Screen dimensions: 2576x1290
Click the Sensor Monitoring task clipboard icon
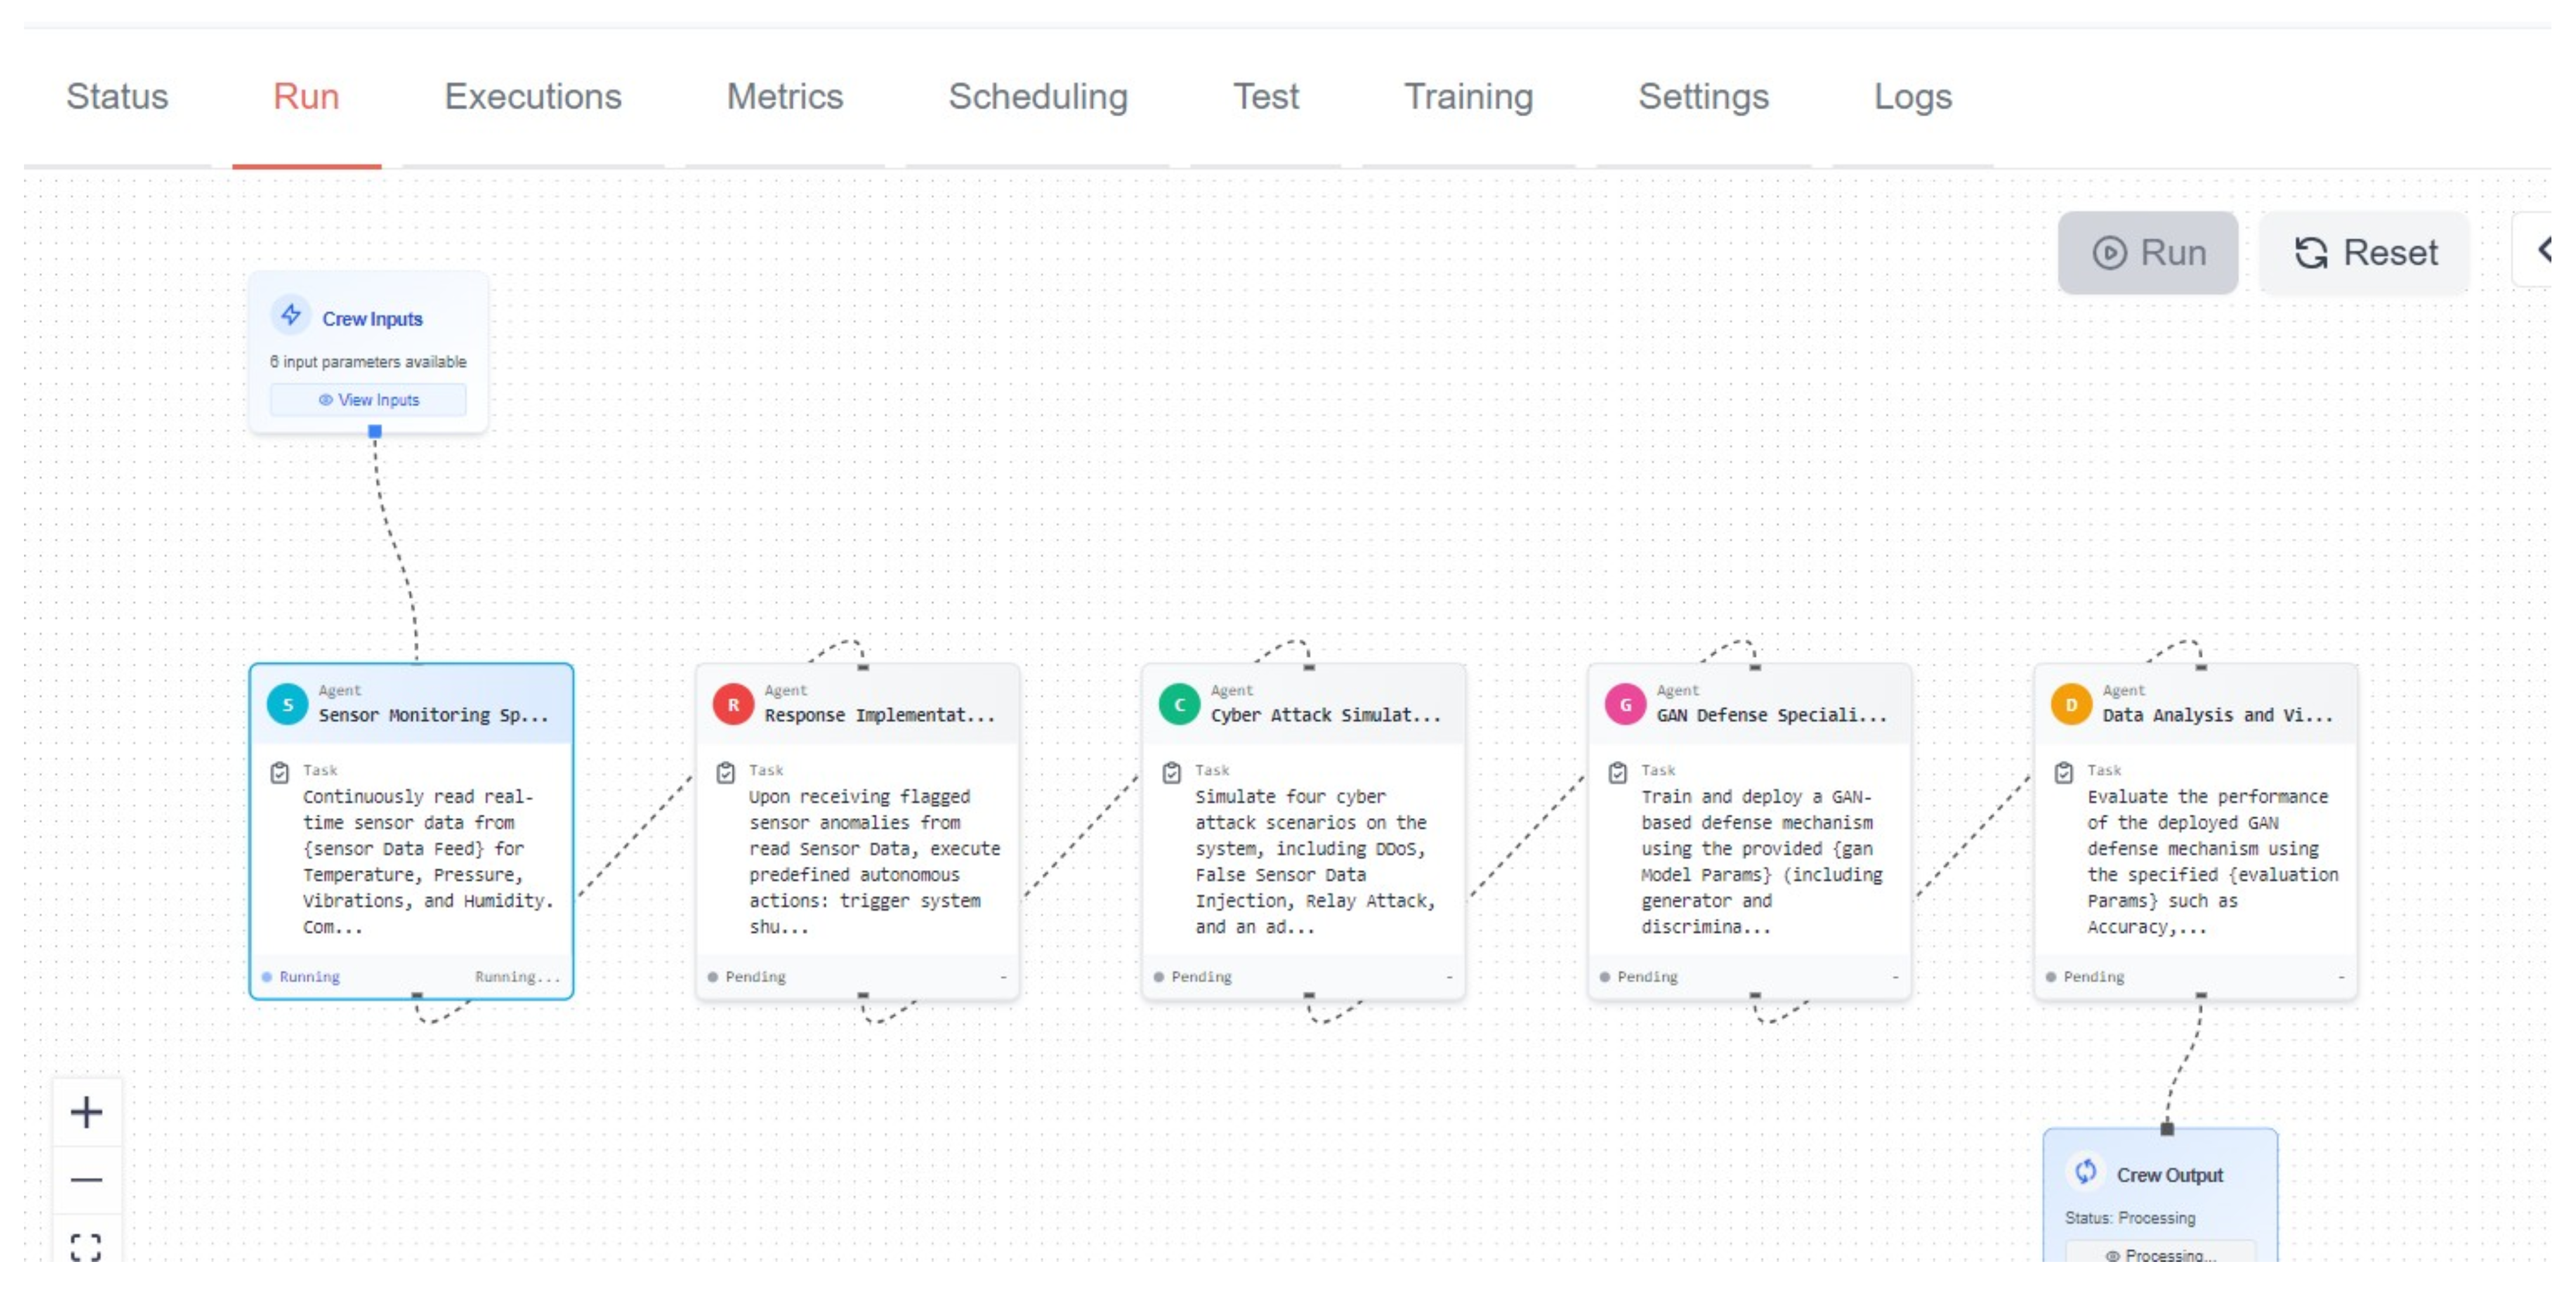(x=280, y=772)
